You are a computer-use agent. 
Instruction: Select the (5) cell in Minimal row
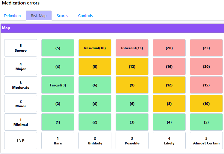coord(206,122)
